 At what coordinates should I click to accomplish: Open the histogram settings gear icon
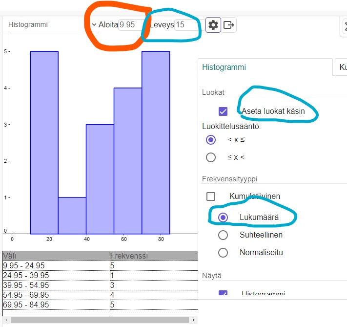click(213, 25)
